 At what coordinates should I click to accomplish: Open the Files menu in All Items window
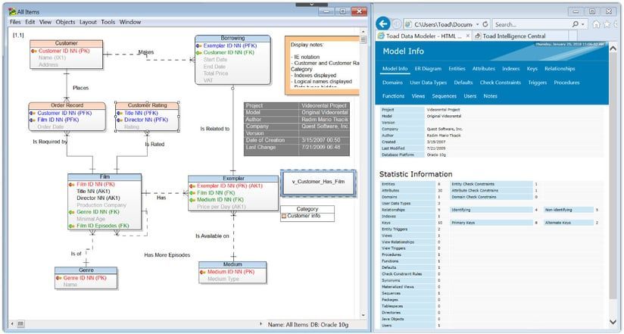[15, 22]
